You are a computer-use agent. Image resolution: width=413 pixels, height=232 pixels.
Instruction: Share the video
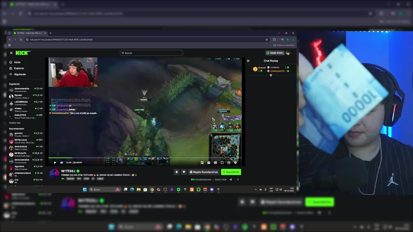click(231, 179)
